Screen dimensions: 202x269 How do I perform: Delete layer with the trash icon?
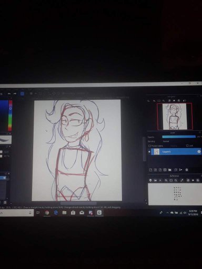coord(187,170)
